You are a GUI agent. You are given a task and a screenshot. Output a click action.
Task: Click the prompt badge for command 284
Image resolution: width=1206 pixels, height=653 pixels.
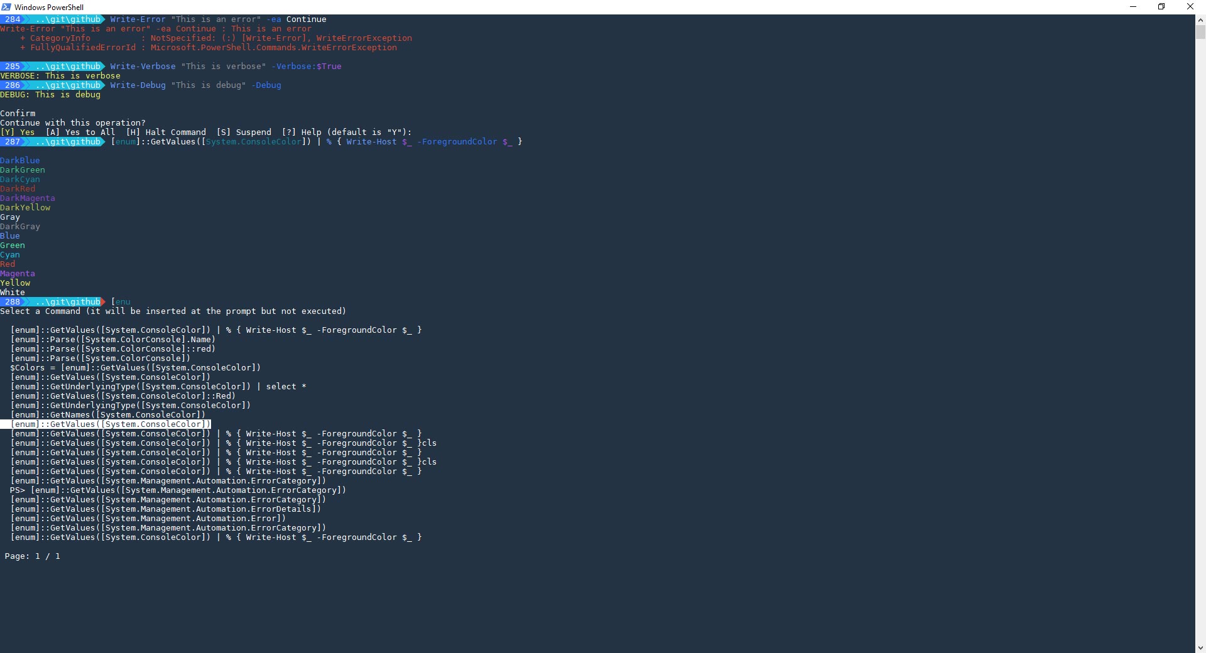point(13,19)
